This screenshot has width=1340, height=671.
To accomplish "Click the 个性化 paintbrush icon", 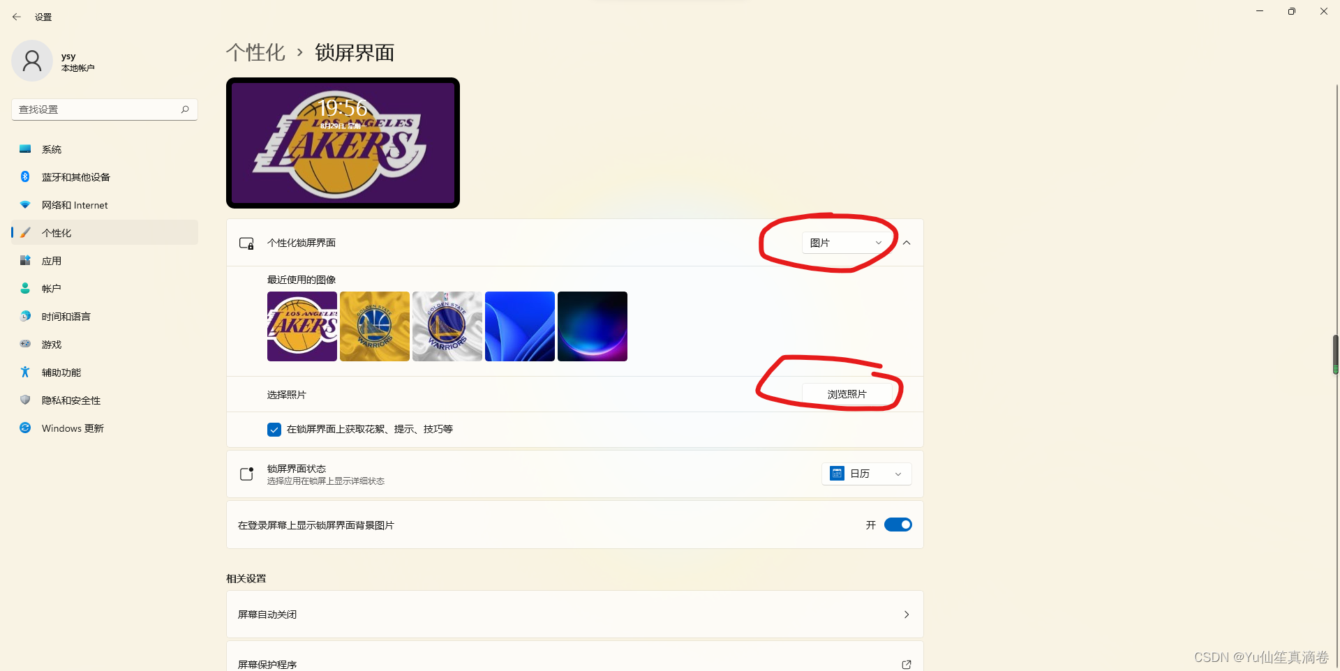I will click(25, 232).
